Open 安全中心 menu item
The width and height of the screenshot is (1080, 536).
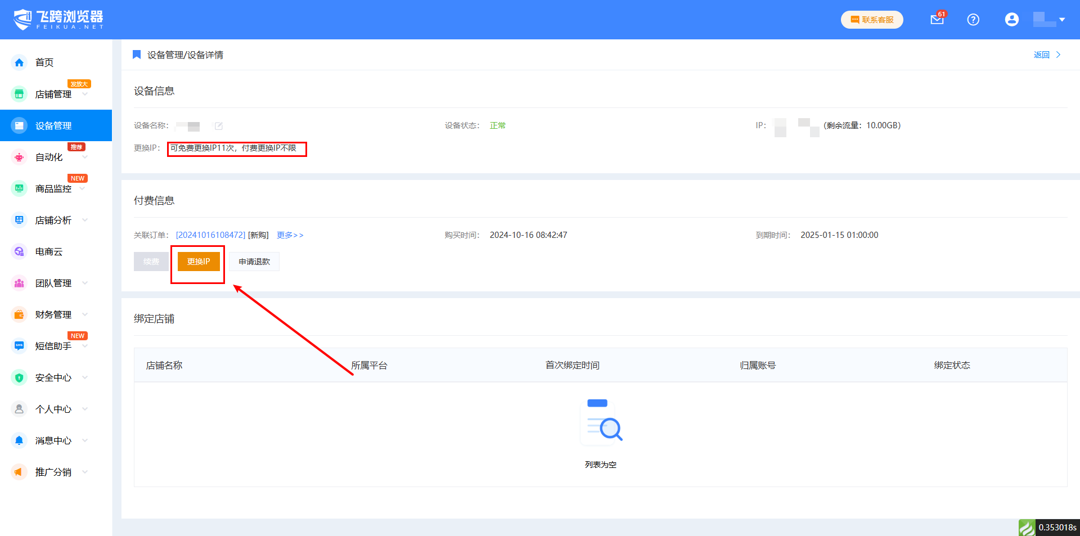click(x=53, y=377)
